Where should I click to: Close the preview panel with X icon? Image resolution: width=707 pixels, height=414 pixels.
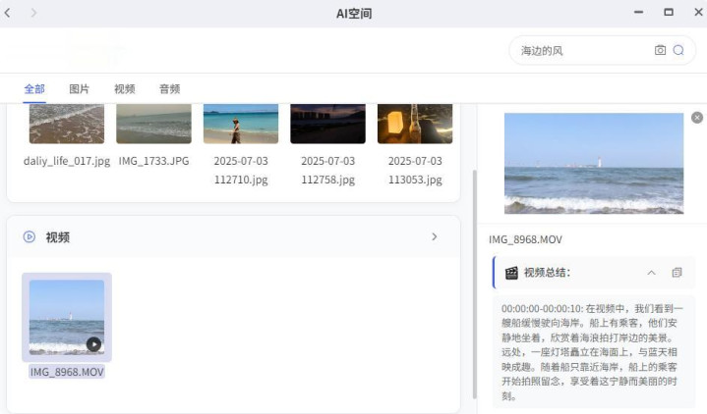tap(697, 117)
